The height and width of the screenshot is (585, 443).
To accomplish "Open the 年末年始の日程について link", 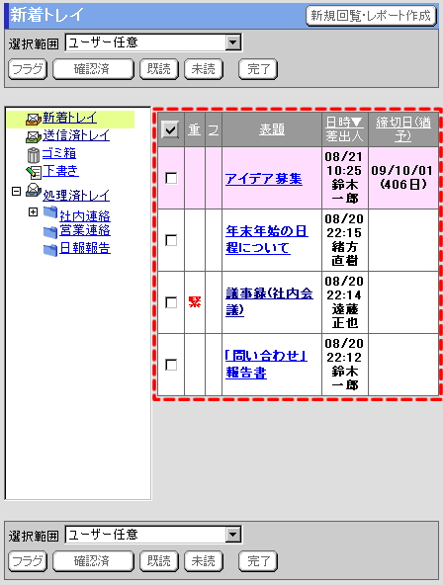I will click(x=266, y=239).
